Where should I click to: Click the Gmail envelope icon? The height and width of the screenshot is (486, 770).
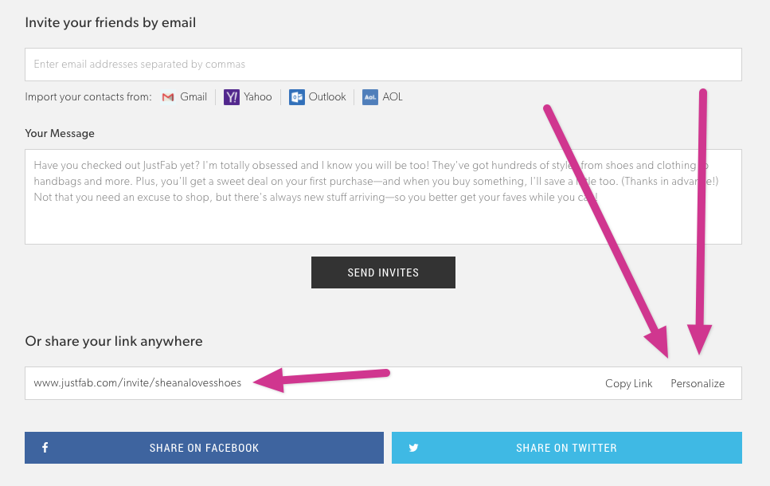coord(168,97)
